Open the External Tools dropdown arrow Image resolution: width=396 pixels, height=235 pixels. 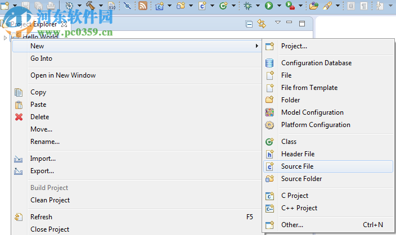click(300, 6)
